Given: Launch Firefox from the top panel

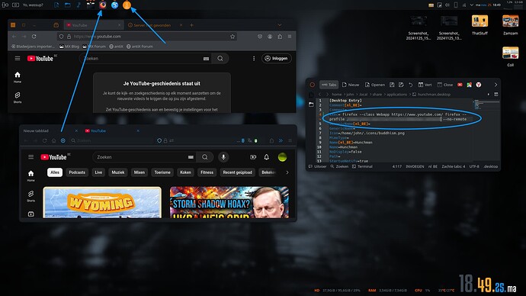Looking at the screenshot, I should click(x=103, y=5).
